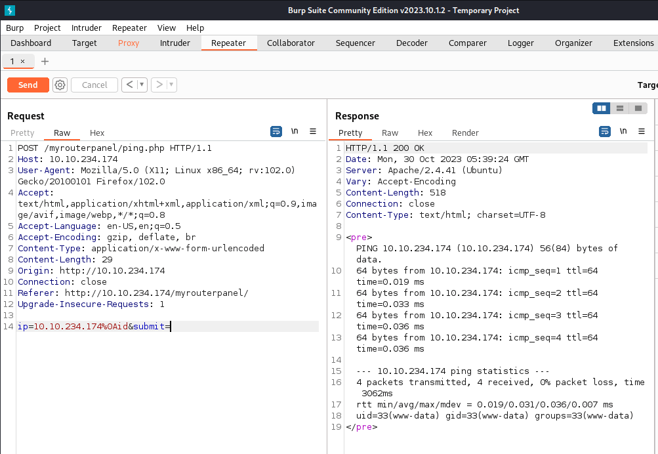Toggle non-printable characters in Response pane
The width and height of the screenshot is (658, 454).
[623, 131]
